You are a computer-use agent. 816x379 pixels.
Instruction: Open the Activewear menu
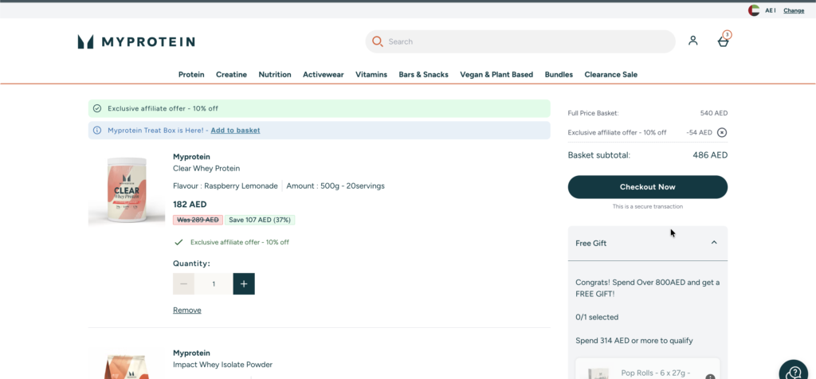tap(324, 75)
